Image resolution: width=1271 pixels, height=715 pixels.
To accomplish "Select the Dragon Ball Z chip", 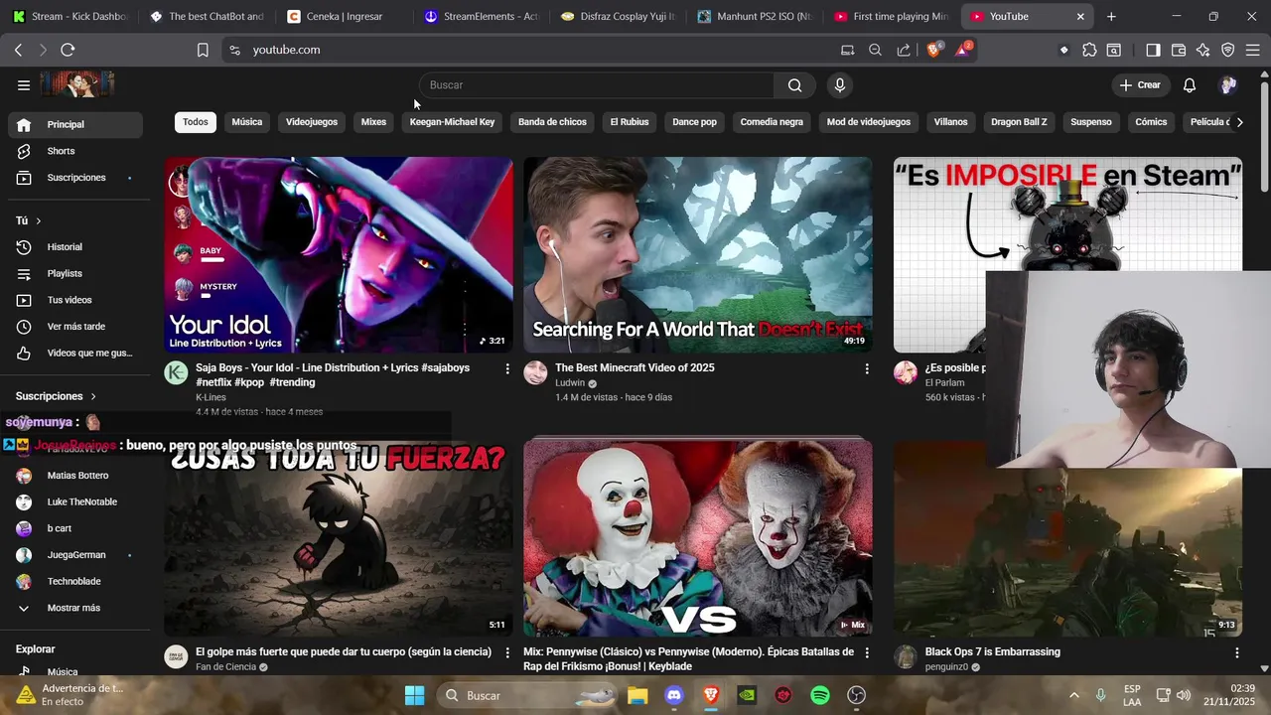I will point(1019,122).
